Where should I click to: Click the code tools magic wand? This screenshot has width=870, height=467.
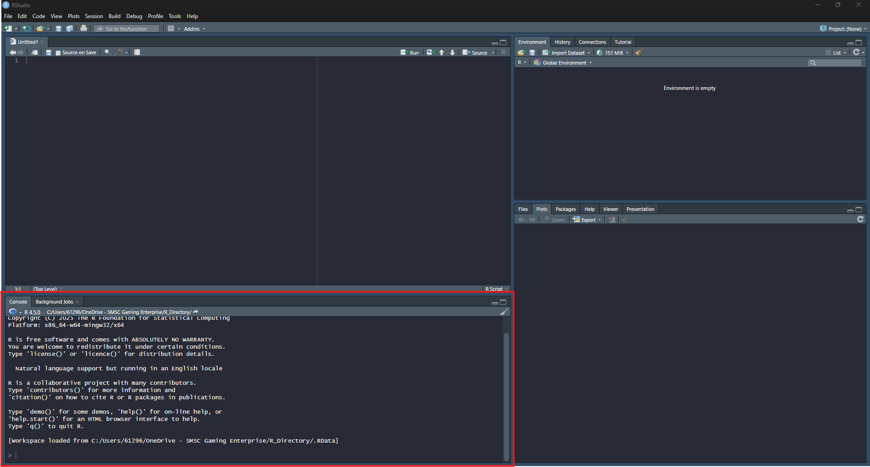pyautogui.click(x=119, y=52)
